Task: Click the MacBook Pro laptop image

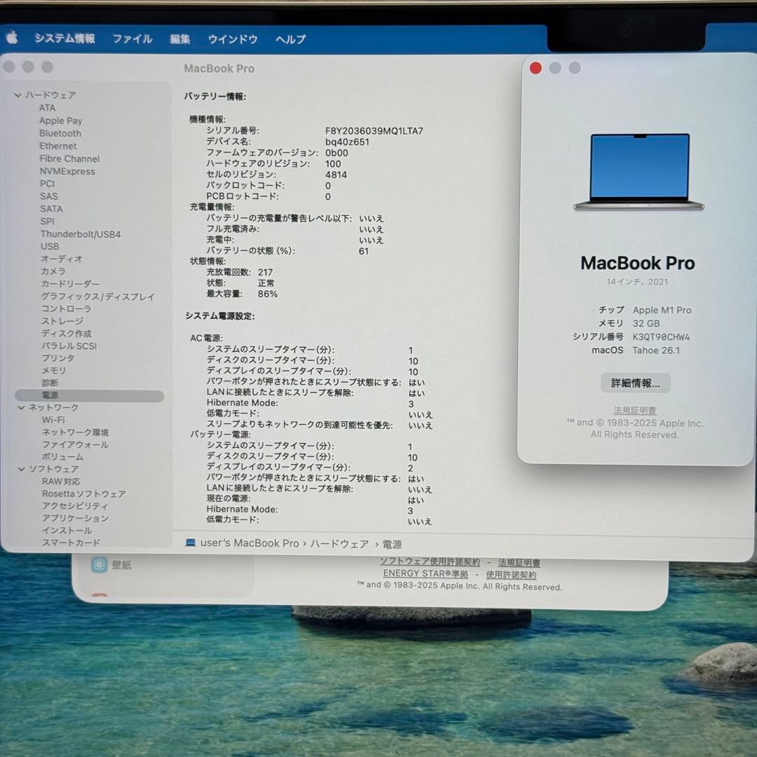Action: (639, 172)
